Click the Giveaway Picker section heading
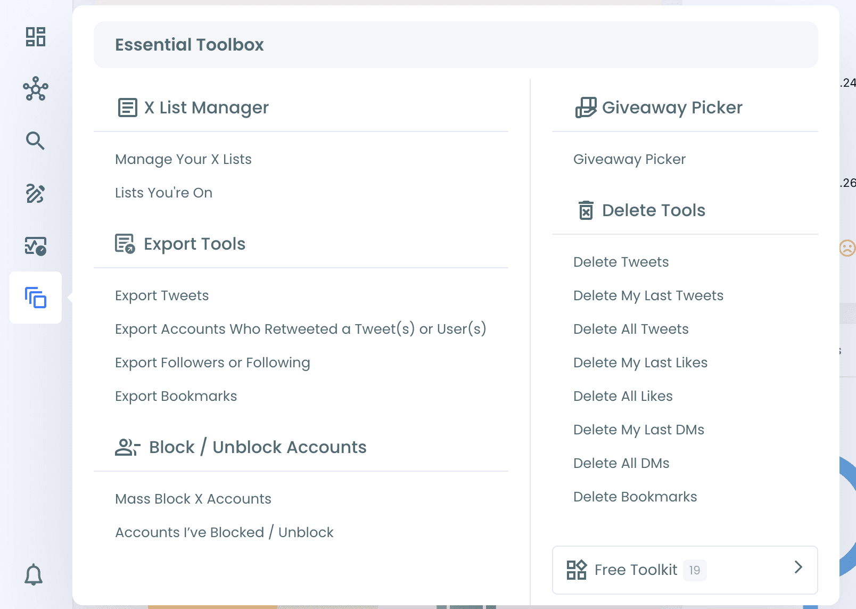Viewport: 856px width, 609px height. coord(672,108)
